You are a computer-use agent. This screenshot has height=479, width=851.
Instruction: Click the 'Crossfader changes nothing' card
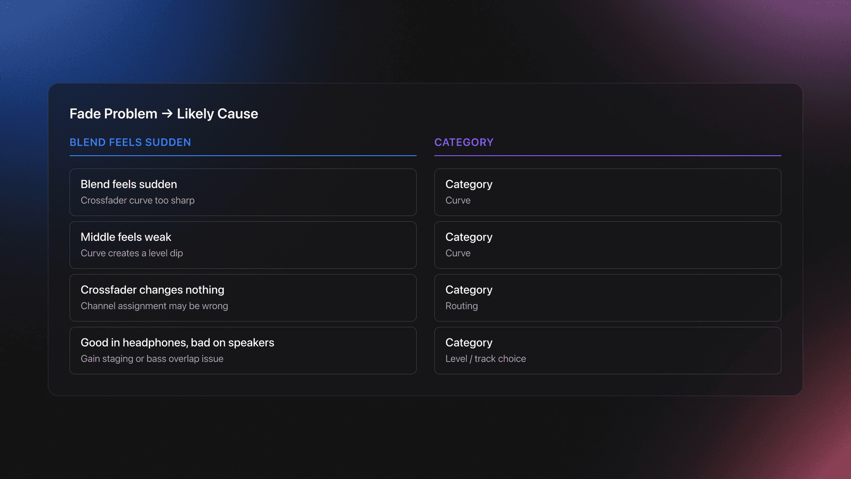pyautogui.click(x=243, y=298)
